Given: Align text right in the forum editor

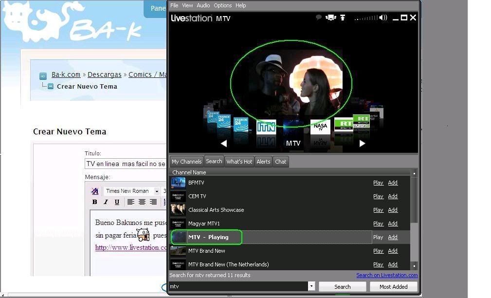Looking at the screenshot, I should (153, 202).
